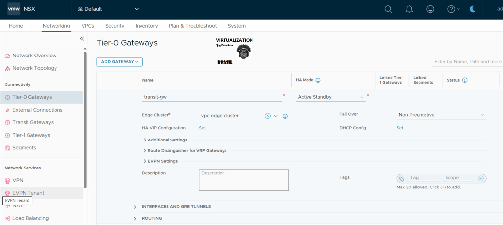Click the search magnifier icon in header
Screen dimensions: 503x225
388,9
